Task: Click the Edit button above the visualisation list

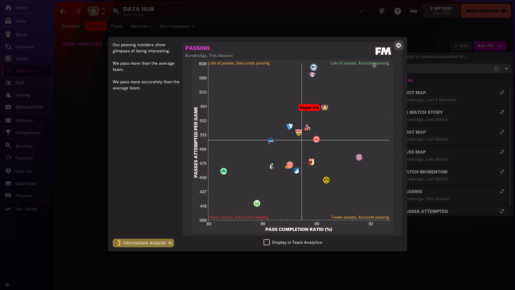Action: (x=461, y=46)
